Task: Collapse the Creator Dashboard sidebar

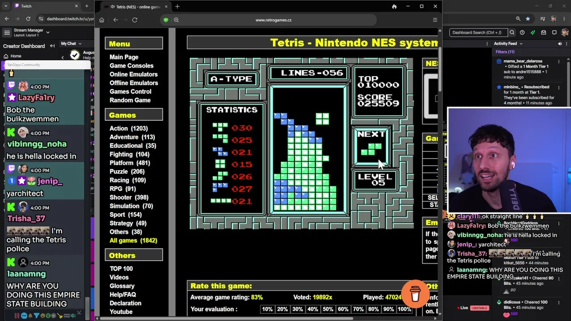Action: [x=52, y=46]
